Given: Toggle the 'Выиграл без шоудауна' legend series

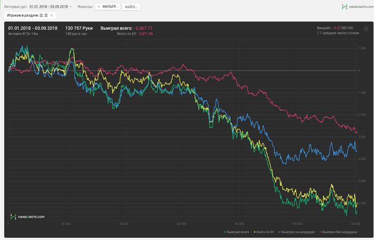Looking at the screenshot, I should click(x=338, y=232).
